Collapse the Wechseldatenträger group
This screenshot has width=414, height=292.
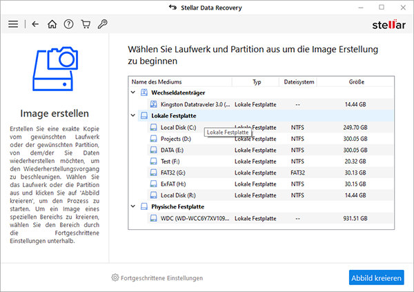(x=133, y=93)
